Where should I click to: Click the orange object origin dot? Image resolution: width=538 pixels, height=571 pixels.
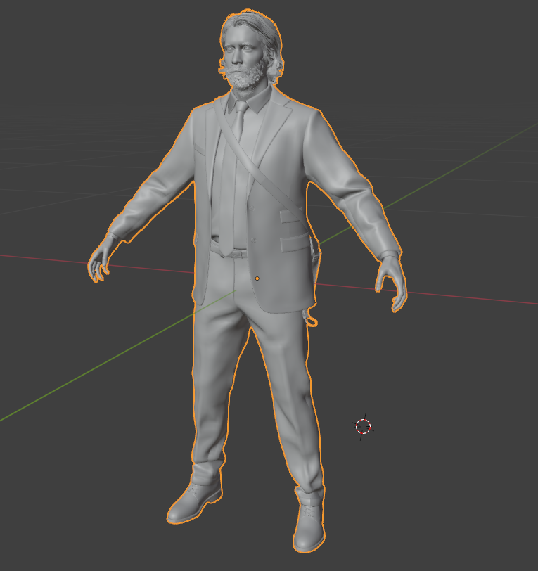257,278
